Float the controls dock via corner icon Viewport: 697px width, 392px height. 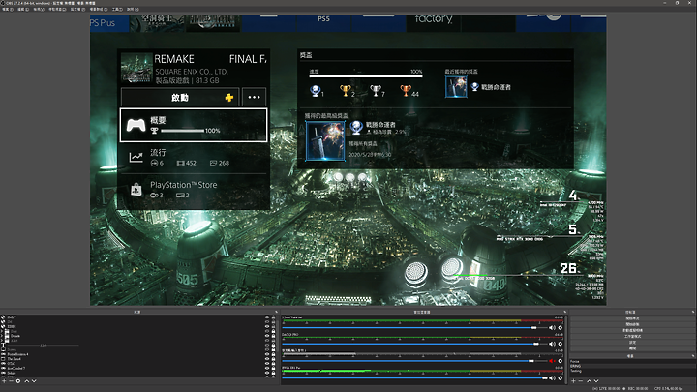[x=693, y=312]
